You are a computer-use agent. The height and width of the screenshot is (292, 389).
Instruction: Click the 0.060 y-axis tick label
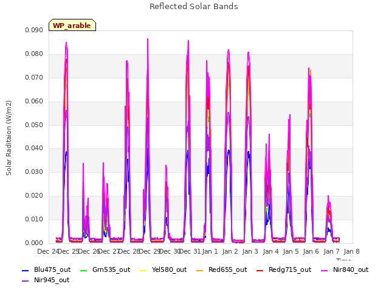34,102
